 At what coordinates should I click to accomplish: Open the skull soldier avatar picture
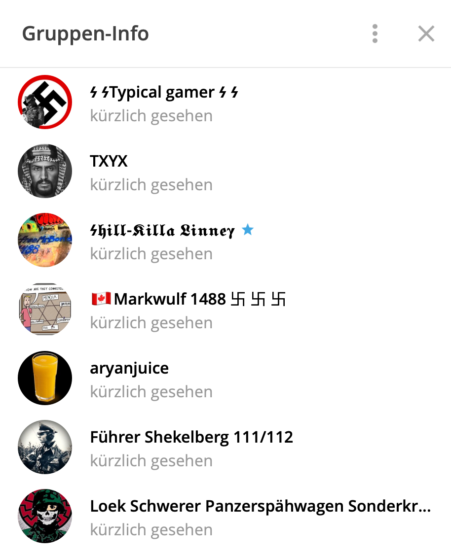coord(45,516)
